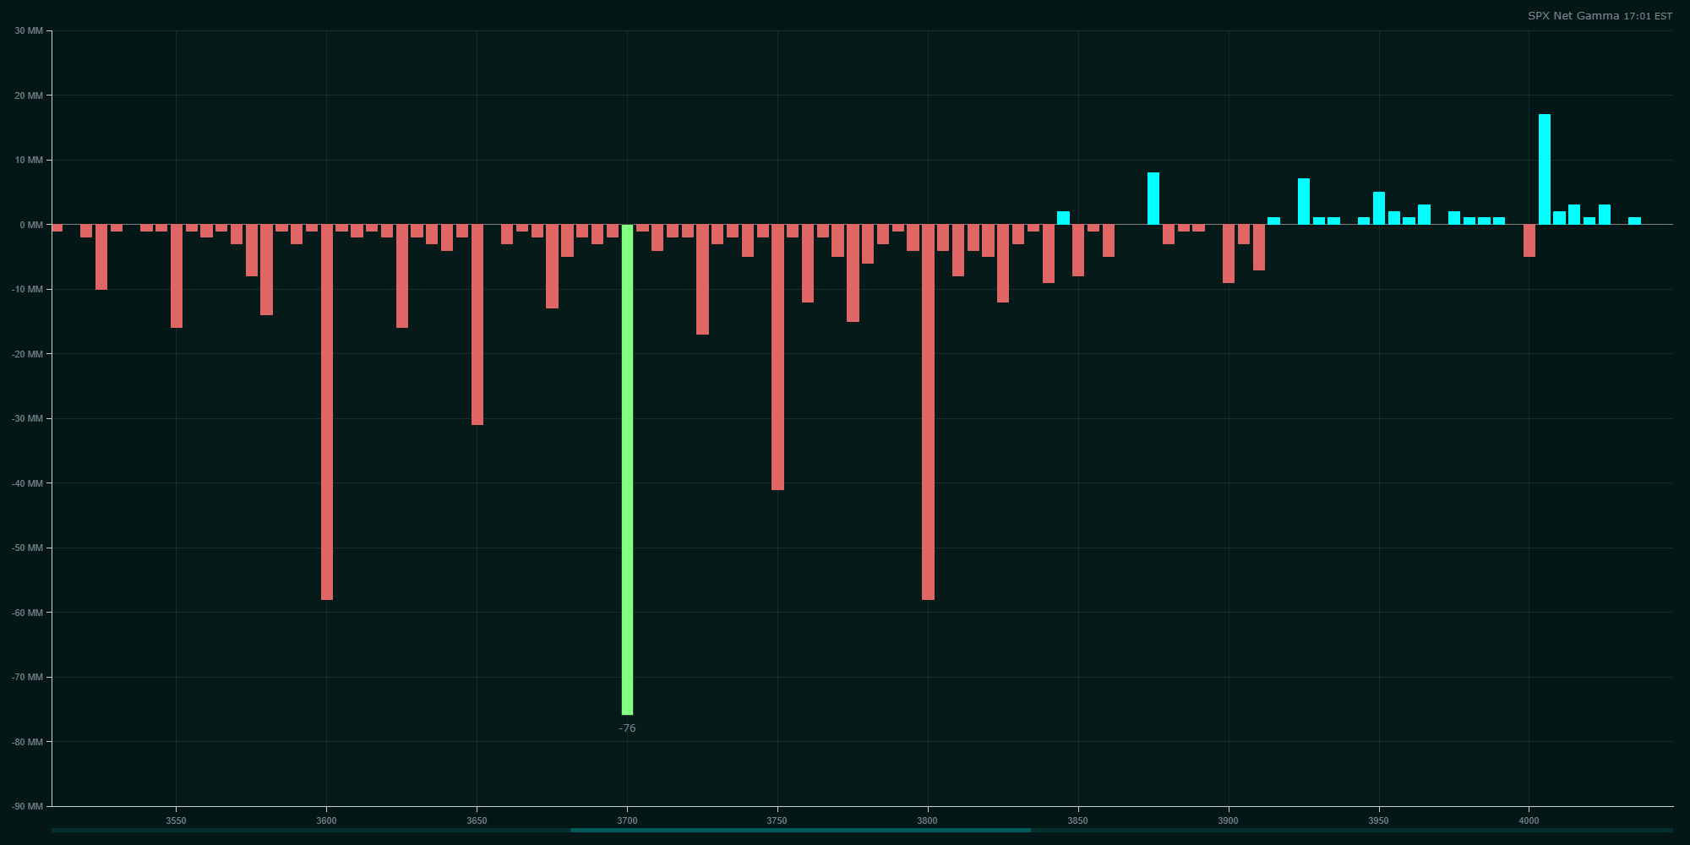Click the 17:01 EST timestamp

coord(1647,16)
